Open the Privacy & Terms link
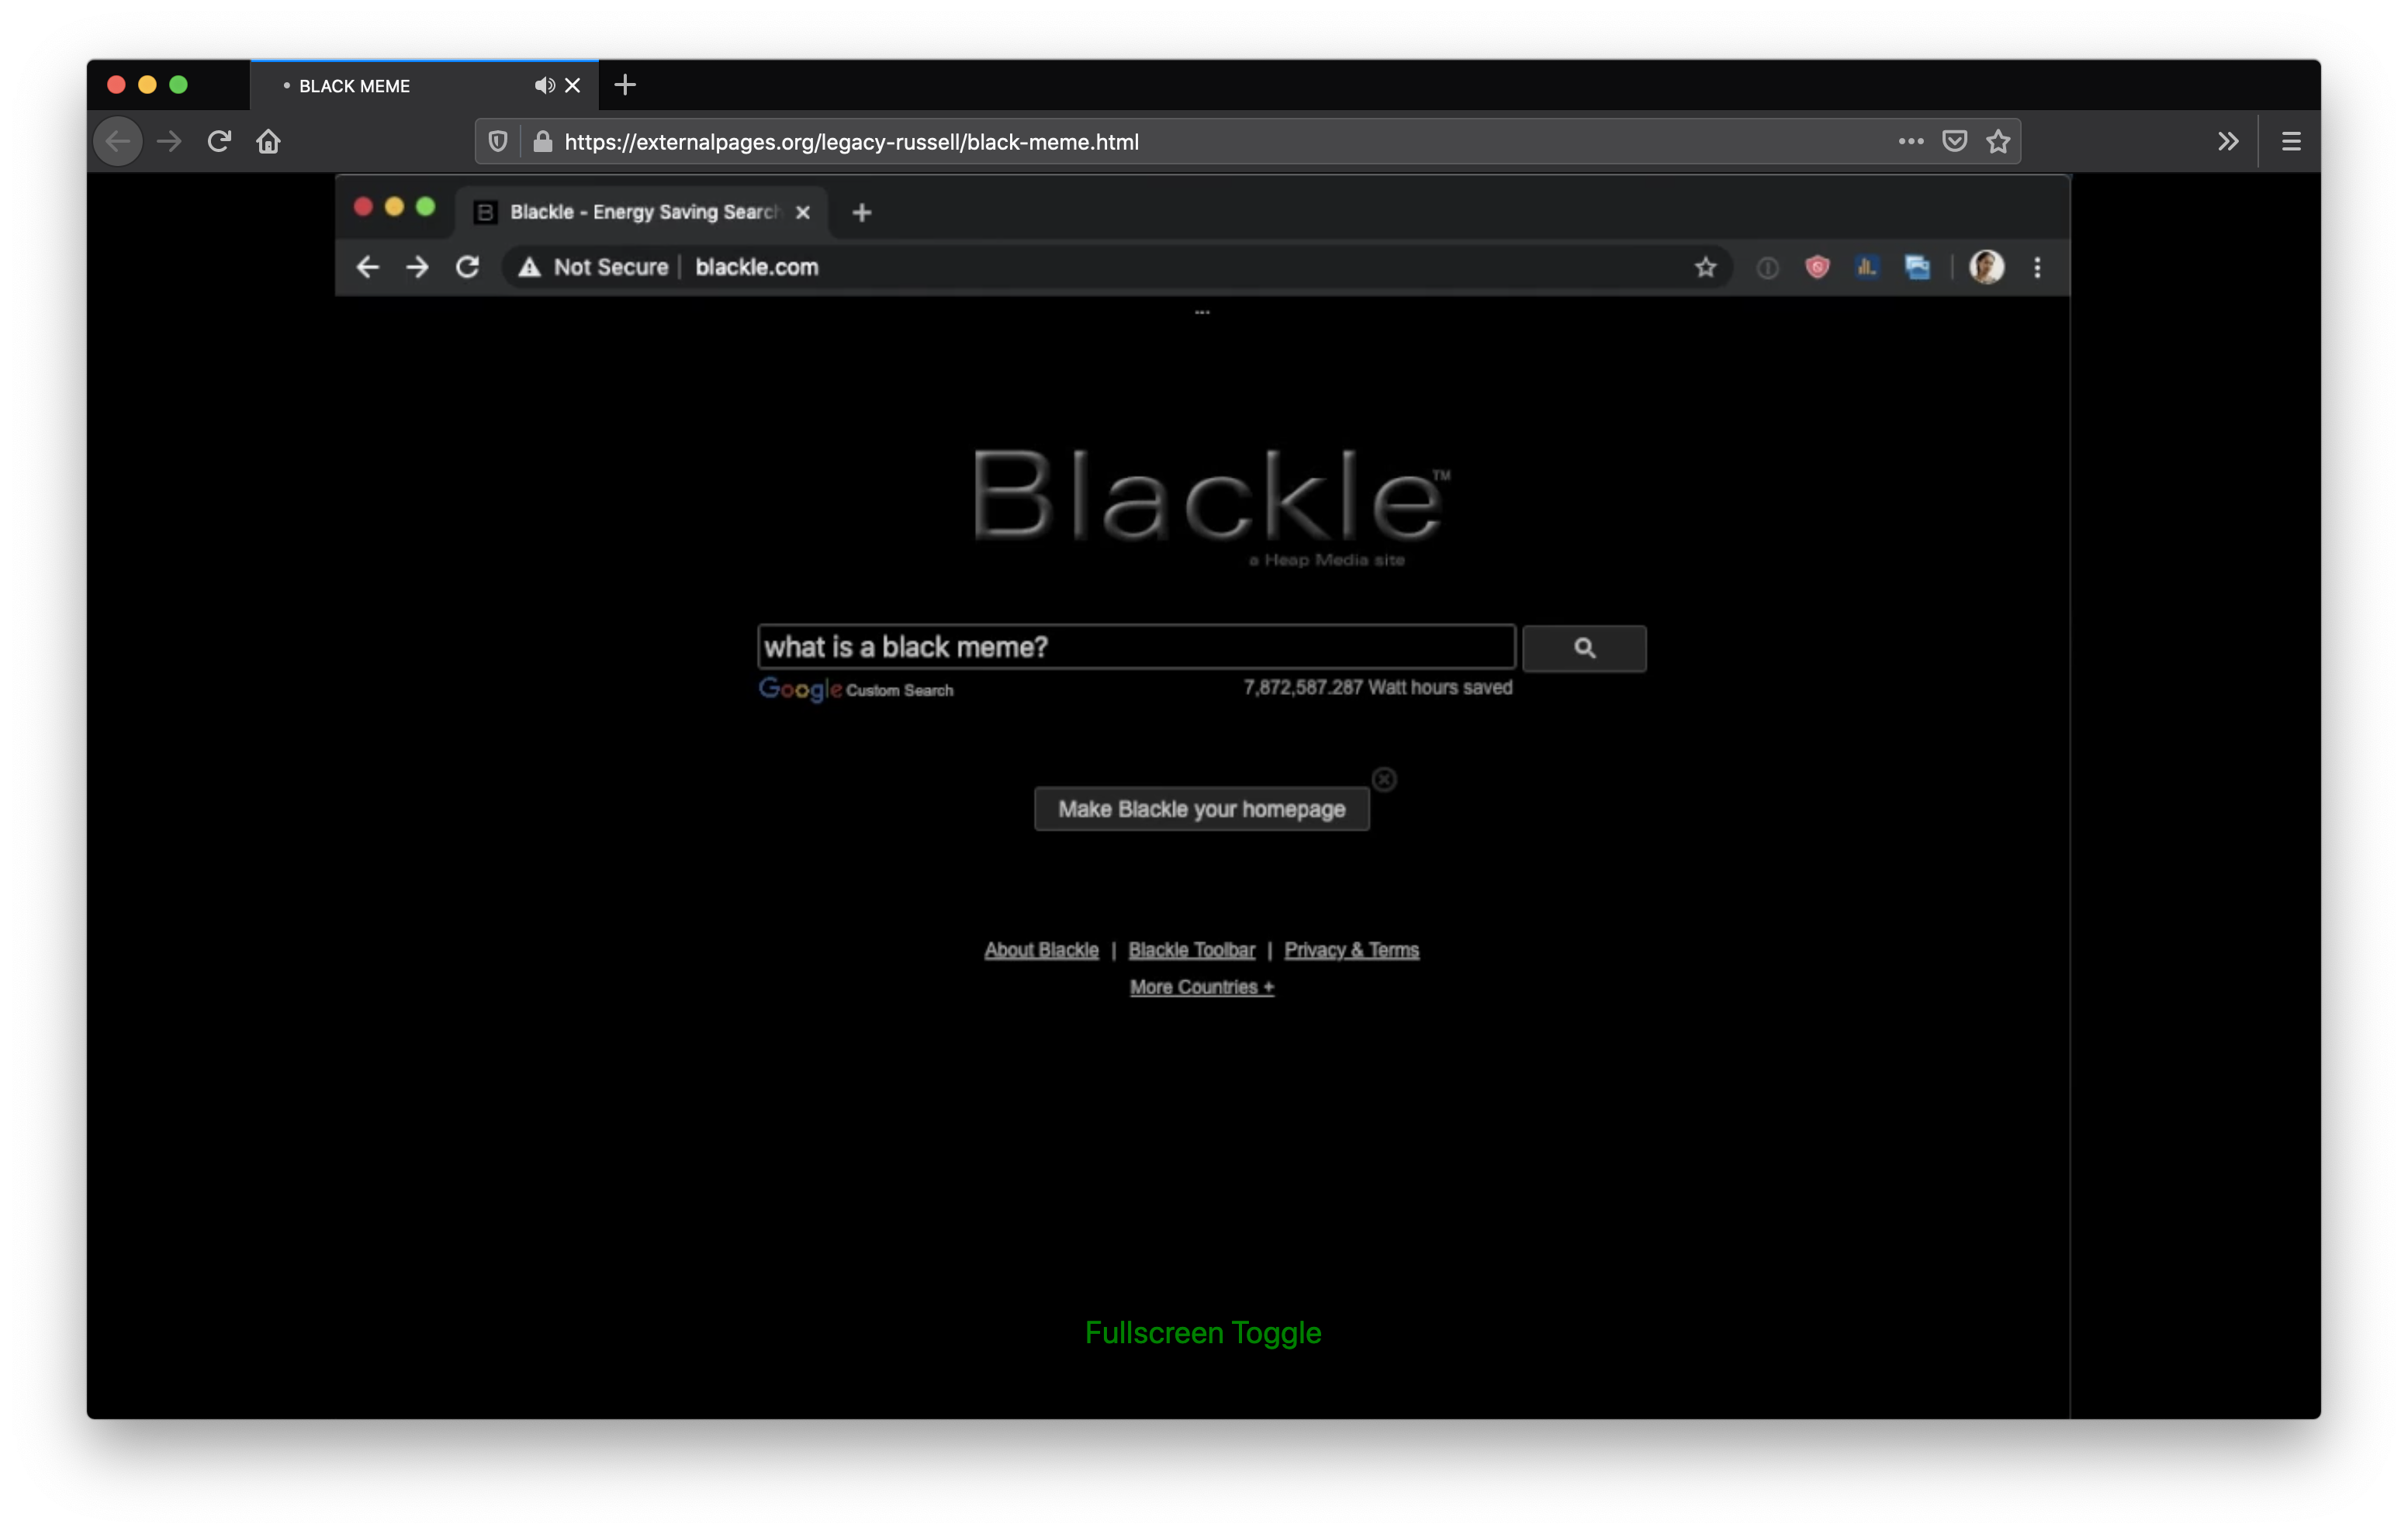 point(1351,950)
